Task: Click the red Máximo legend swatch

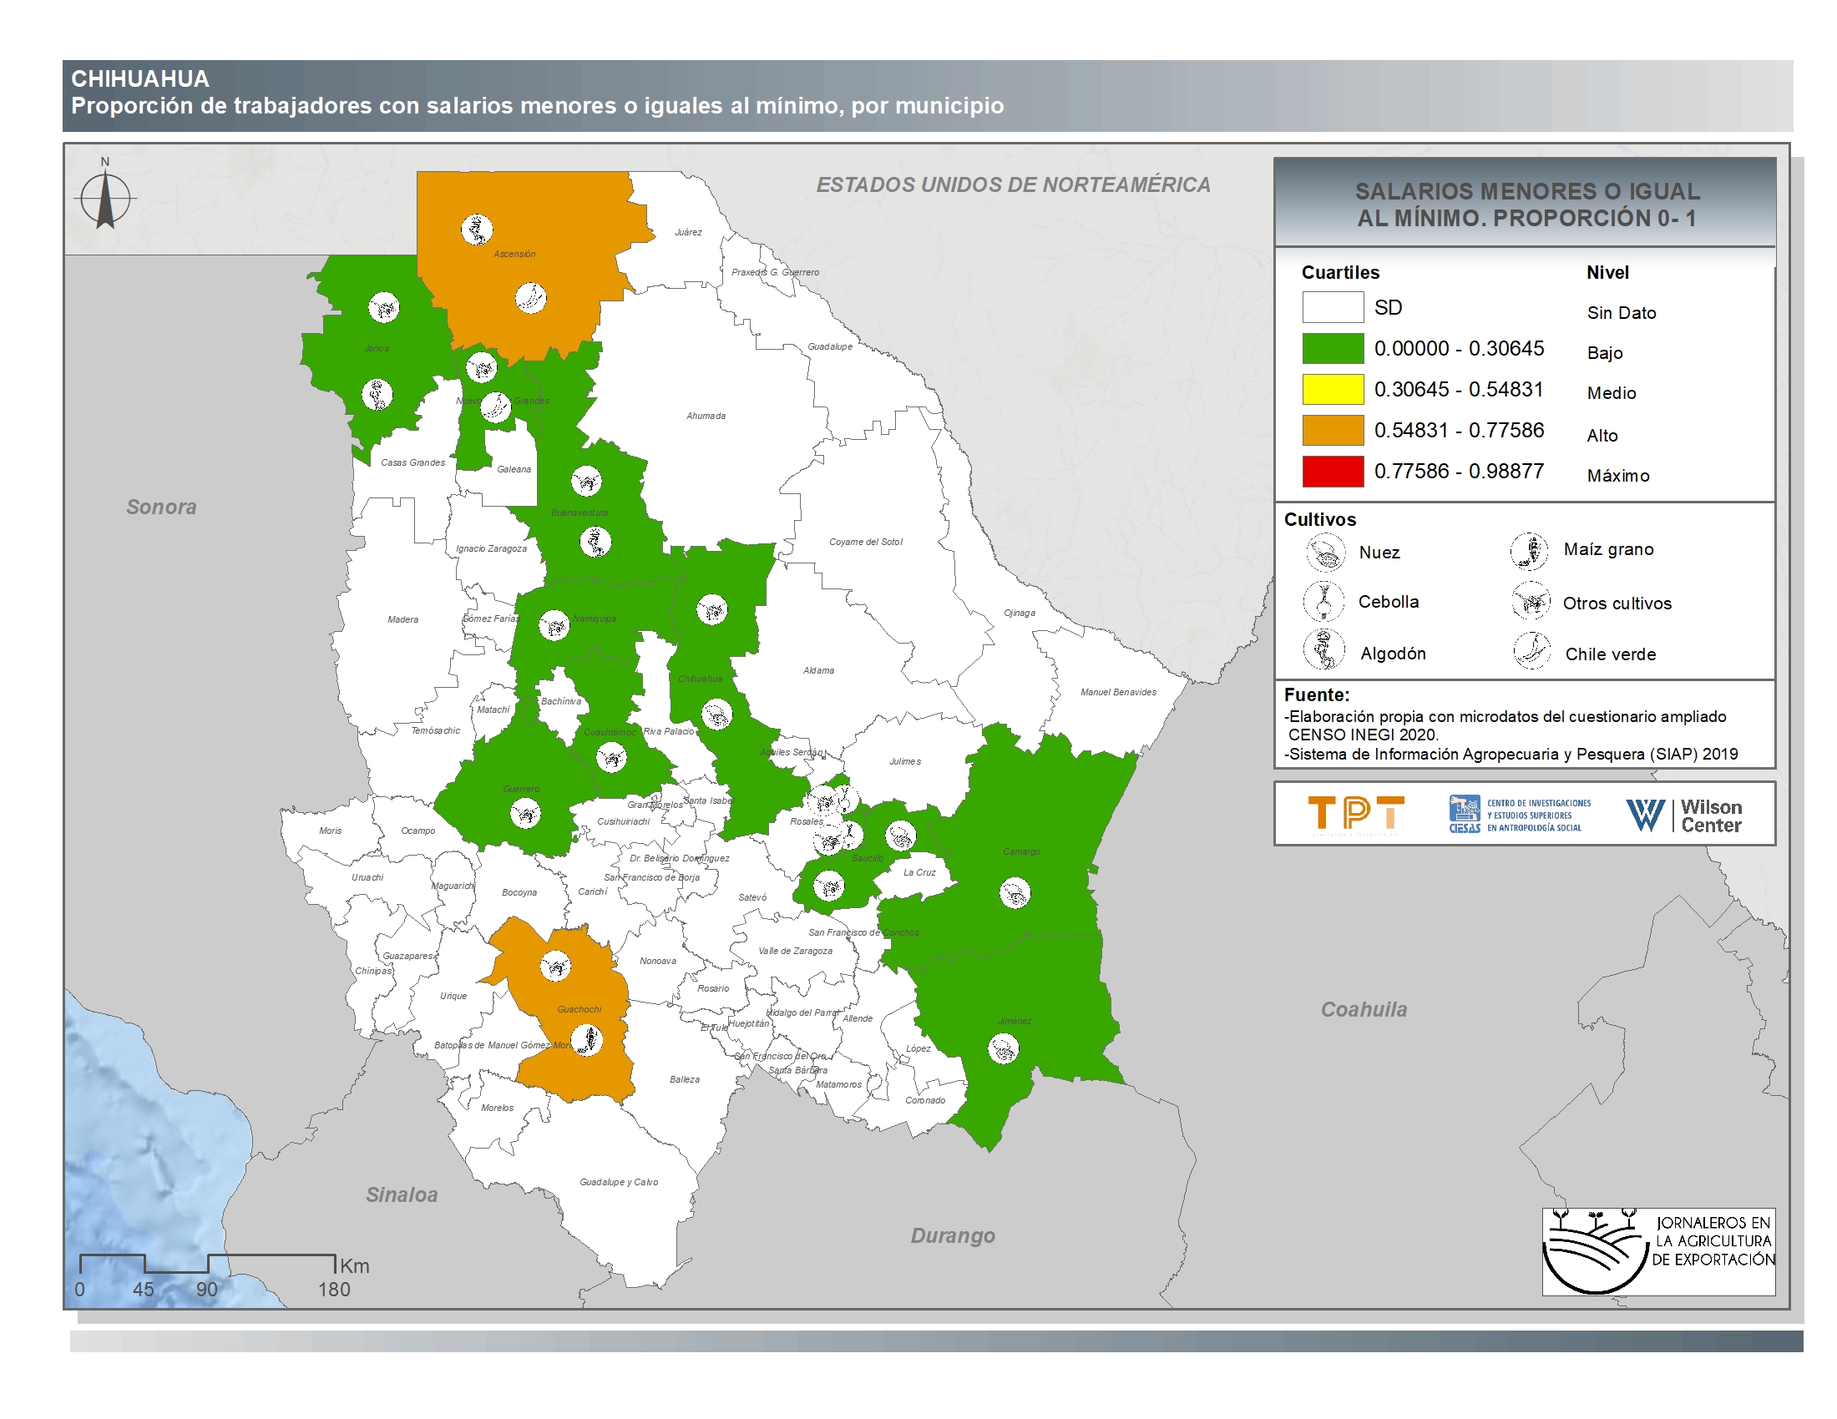Action: click(1333, 472)
